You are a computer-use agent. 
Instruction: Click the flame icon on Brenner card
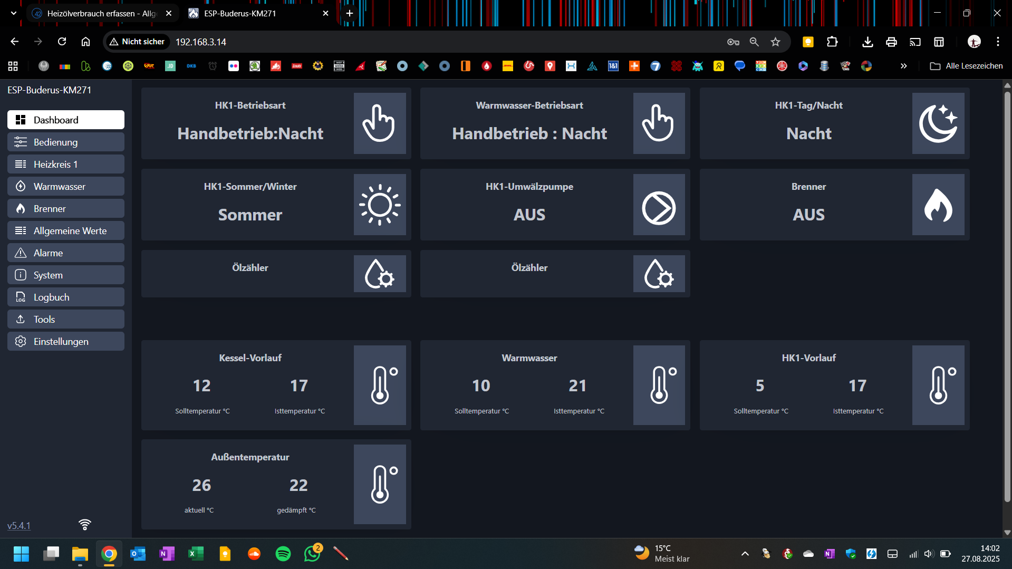[x=938, y=205]
